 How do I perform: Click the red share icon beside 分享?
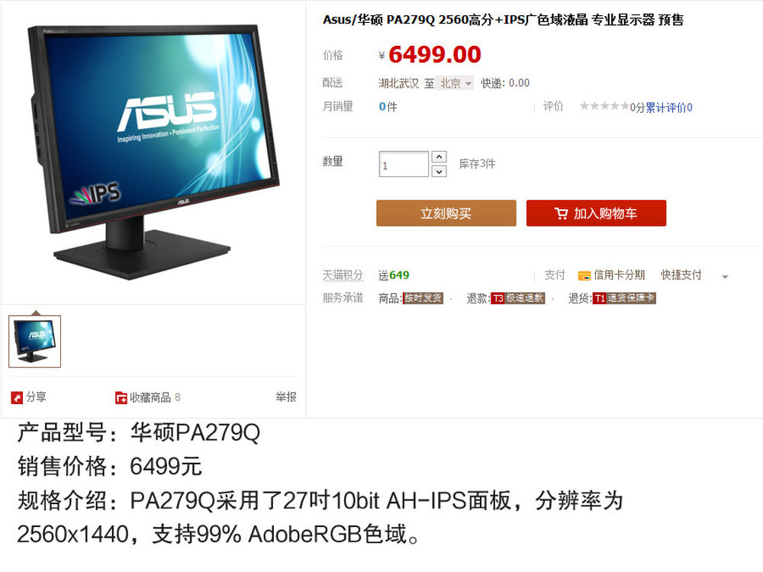click(17, 397)
